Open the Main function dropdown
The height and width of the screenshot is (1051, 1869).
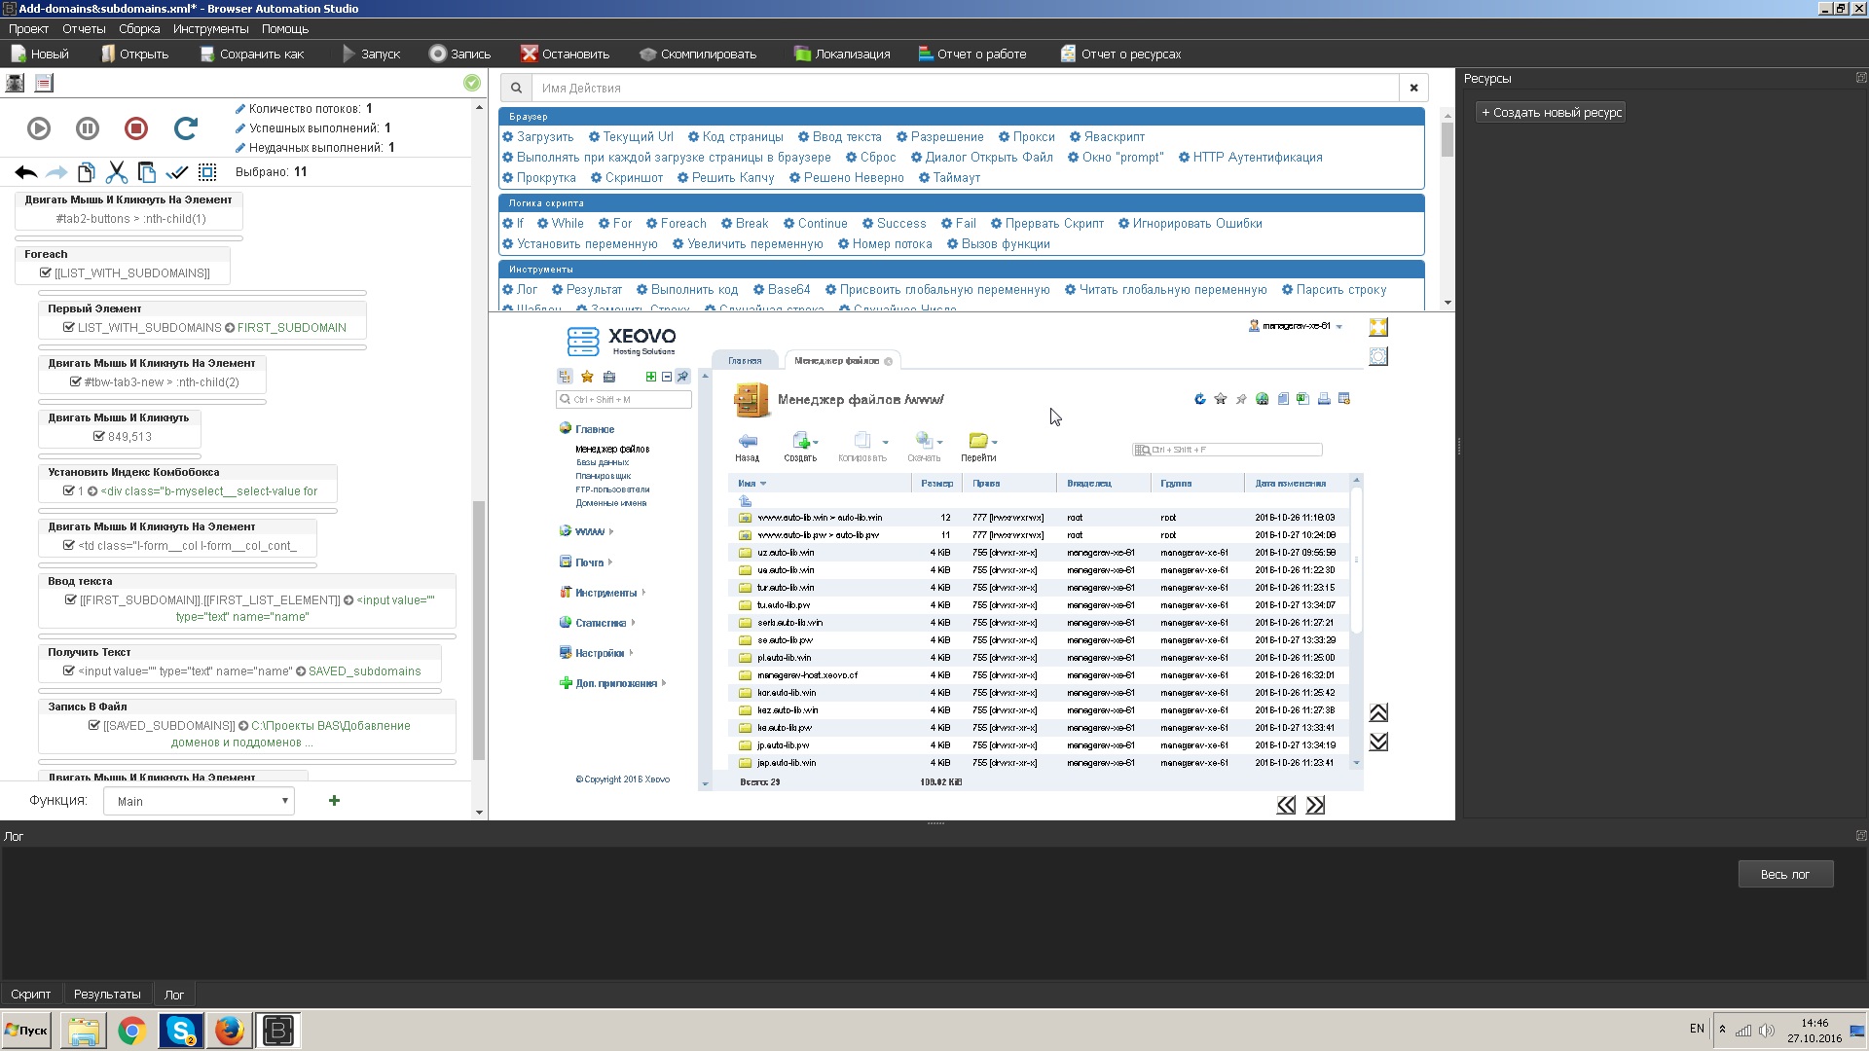point(199,801)
